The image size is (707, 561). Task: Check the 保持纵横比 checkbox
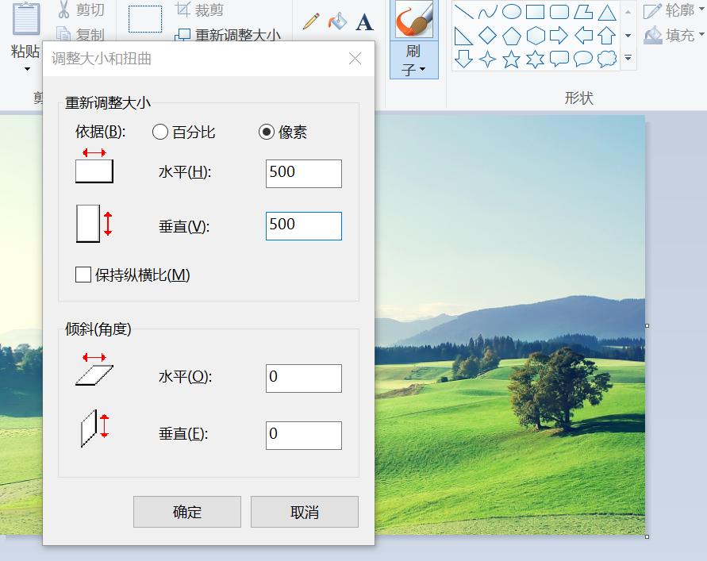(x=82, y=275)
